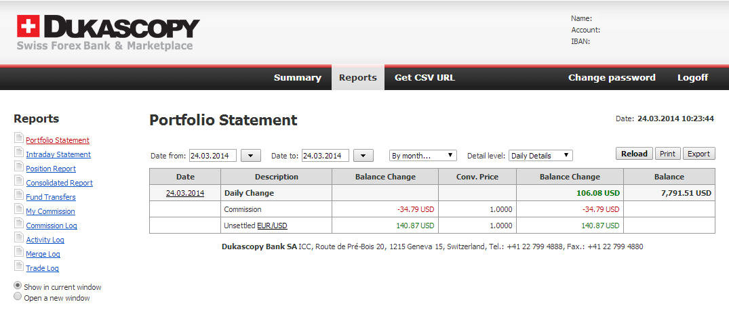Go to the Summary tab
The height and width of the screenshot is (321, 729).
298,78
